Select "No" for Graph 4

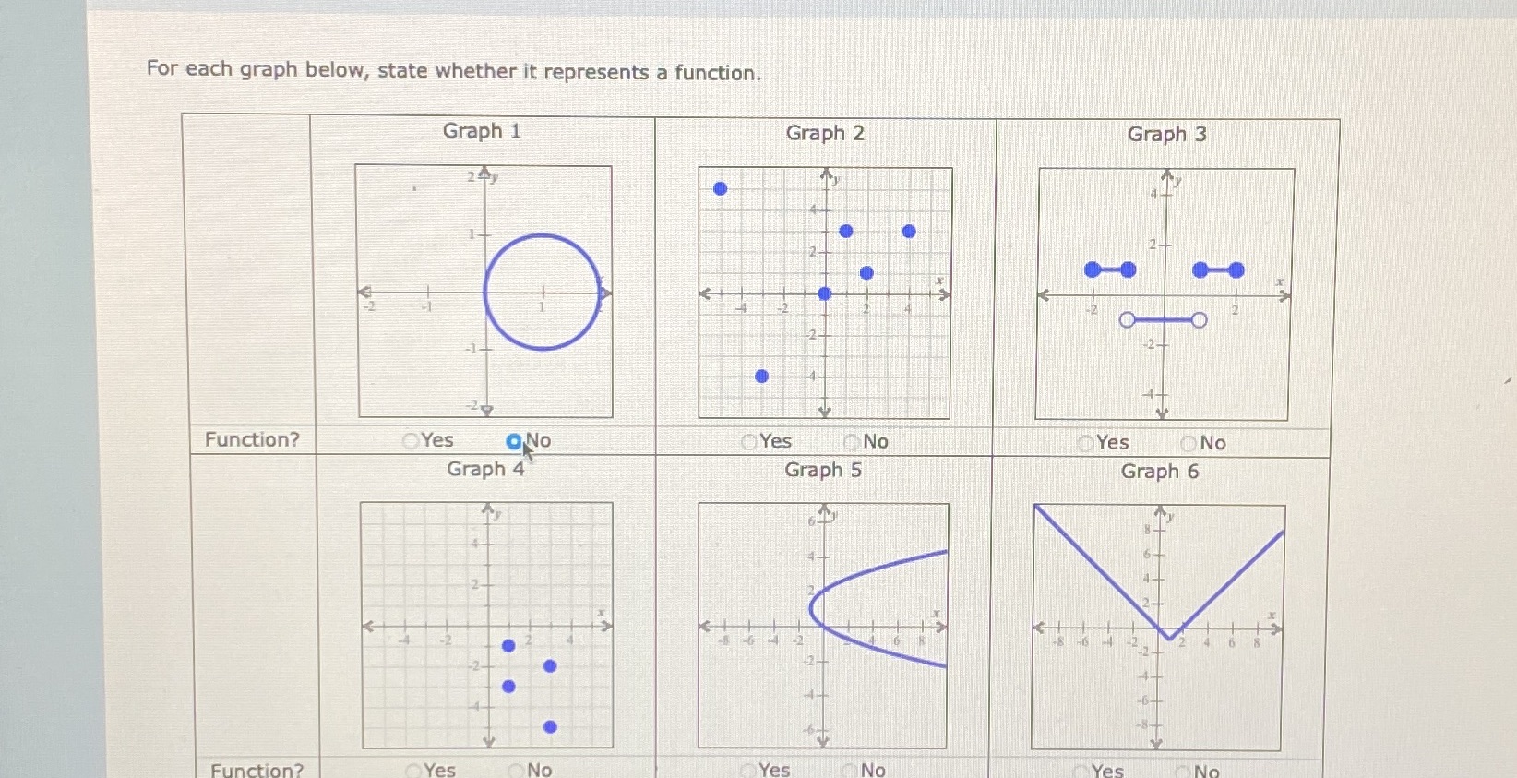point(513,770)
